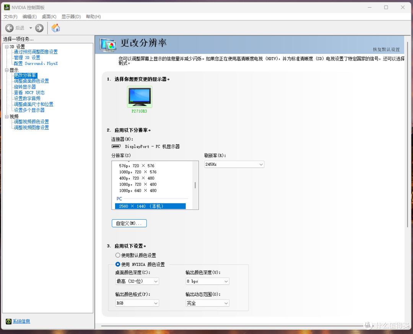Open 设置多个显示器
The width and height of the screenshot is (413, 334).
[x=29, y=110]
